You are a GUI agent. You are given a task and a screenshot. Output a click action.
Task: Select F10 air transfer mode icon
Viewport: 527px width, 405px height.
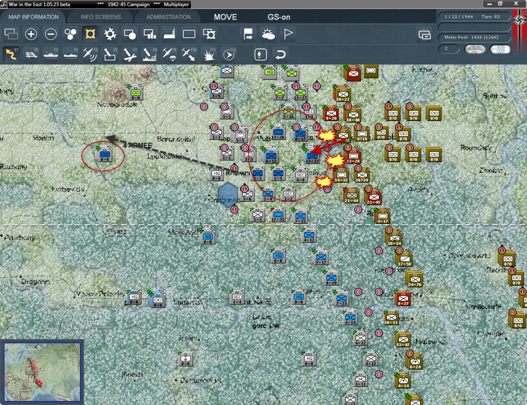[189, 54]
